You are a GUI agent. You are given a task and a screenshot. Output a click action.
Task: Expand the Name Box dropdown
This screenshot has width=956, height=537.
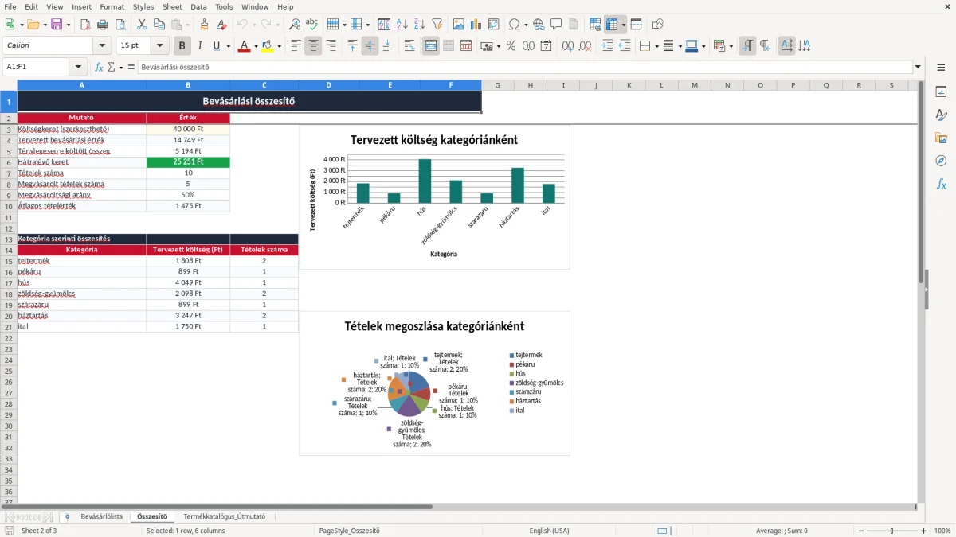(78, 67)
